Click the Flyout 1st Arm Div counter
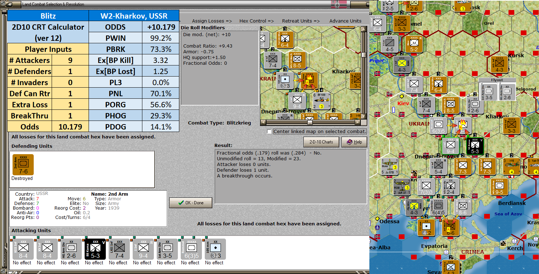The height and width of the screenshot is (274, 539). [489, 92]
